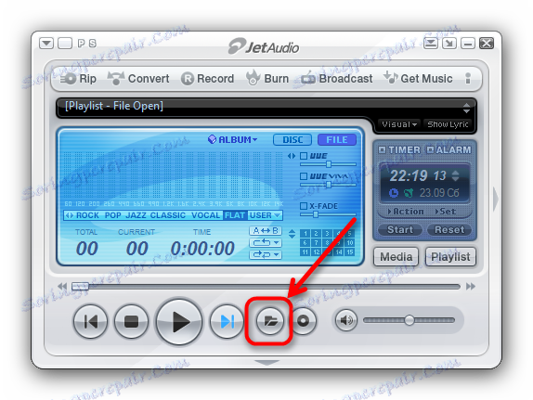This screenshot has width=533, height=400.
Task: Adjust the volume slider
Action: 409,320
